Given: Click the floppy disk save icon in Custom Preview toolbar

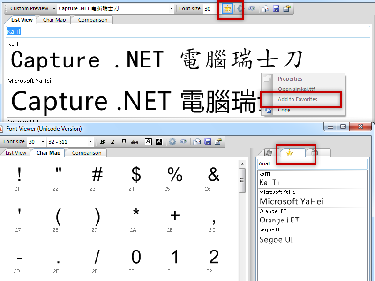Looking at the screenshot, I should click(x=276, y=9).
